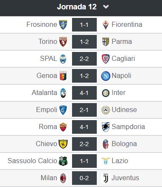
Task: Click the Fiorentina club crest
Action: click(106, 25)
